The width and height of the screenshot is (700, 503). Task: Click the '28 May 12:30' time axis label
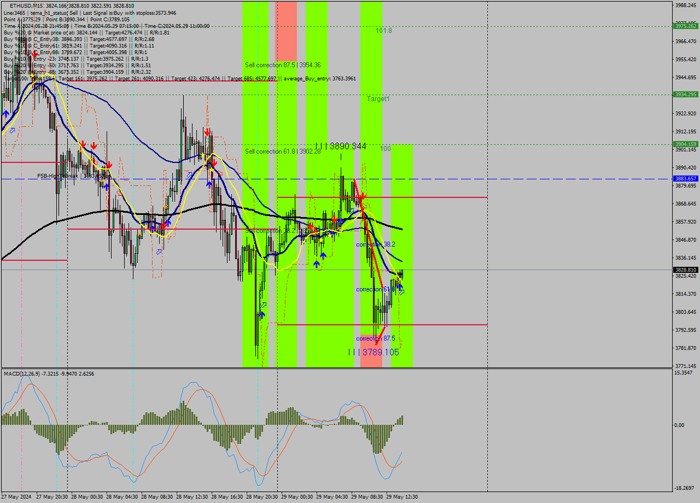(192, 497)
